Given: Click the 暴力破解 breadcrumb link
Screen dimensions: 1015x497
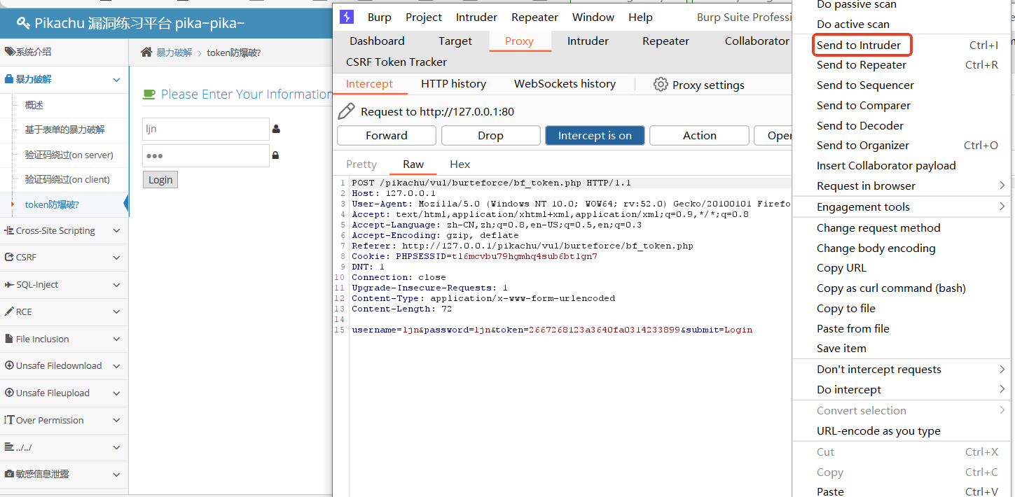Looking at the screenshot, I should click(x=174, y=52).
